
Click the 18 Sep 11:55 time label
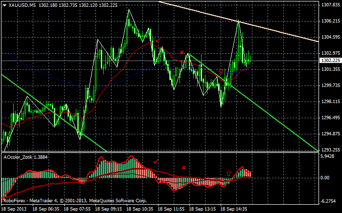pyautogui.click(x=171, y=209)
